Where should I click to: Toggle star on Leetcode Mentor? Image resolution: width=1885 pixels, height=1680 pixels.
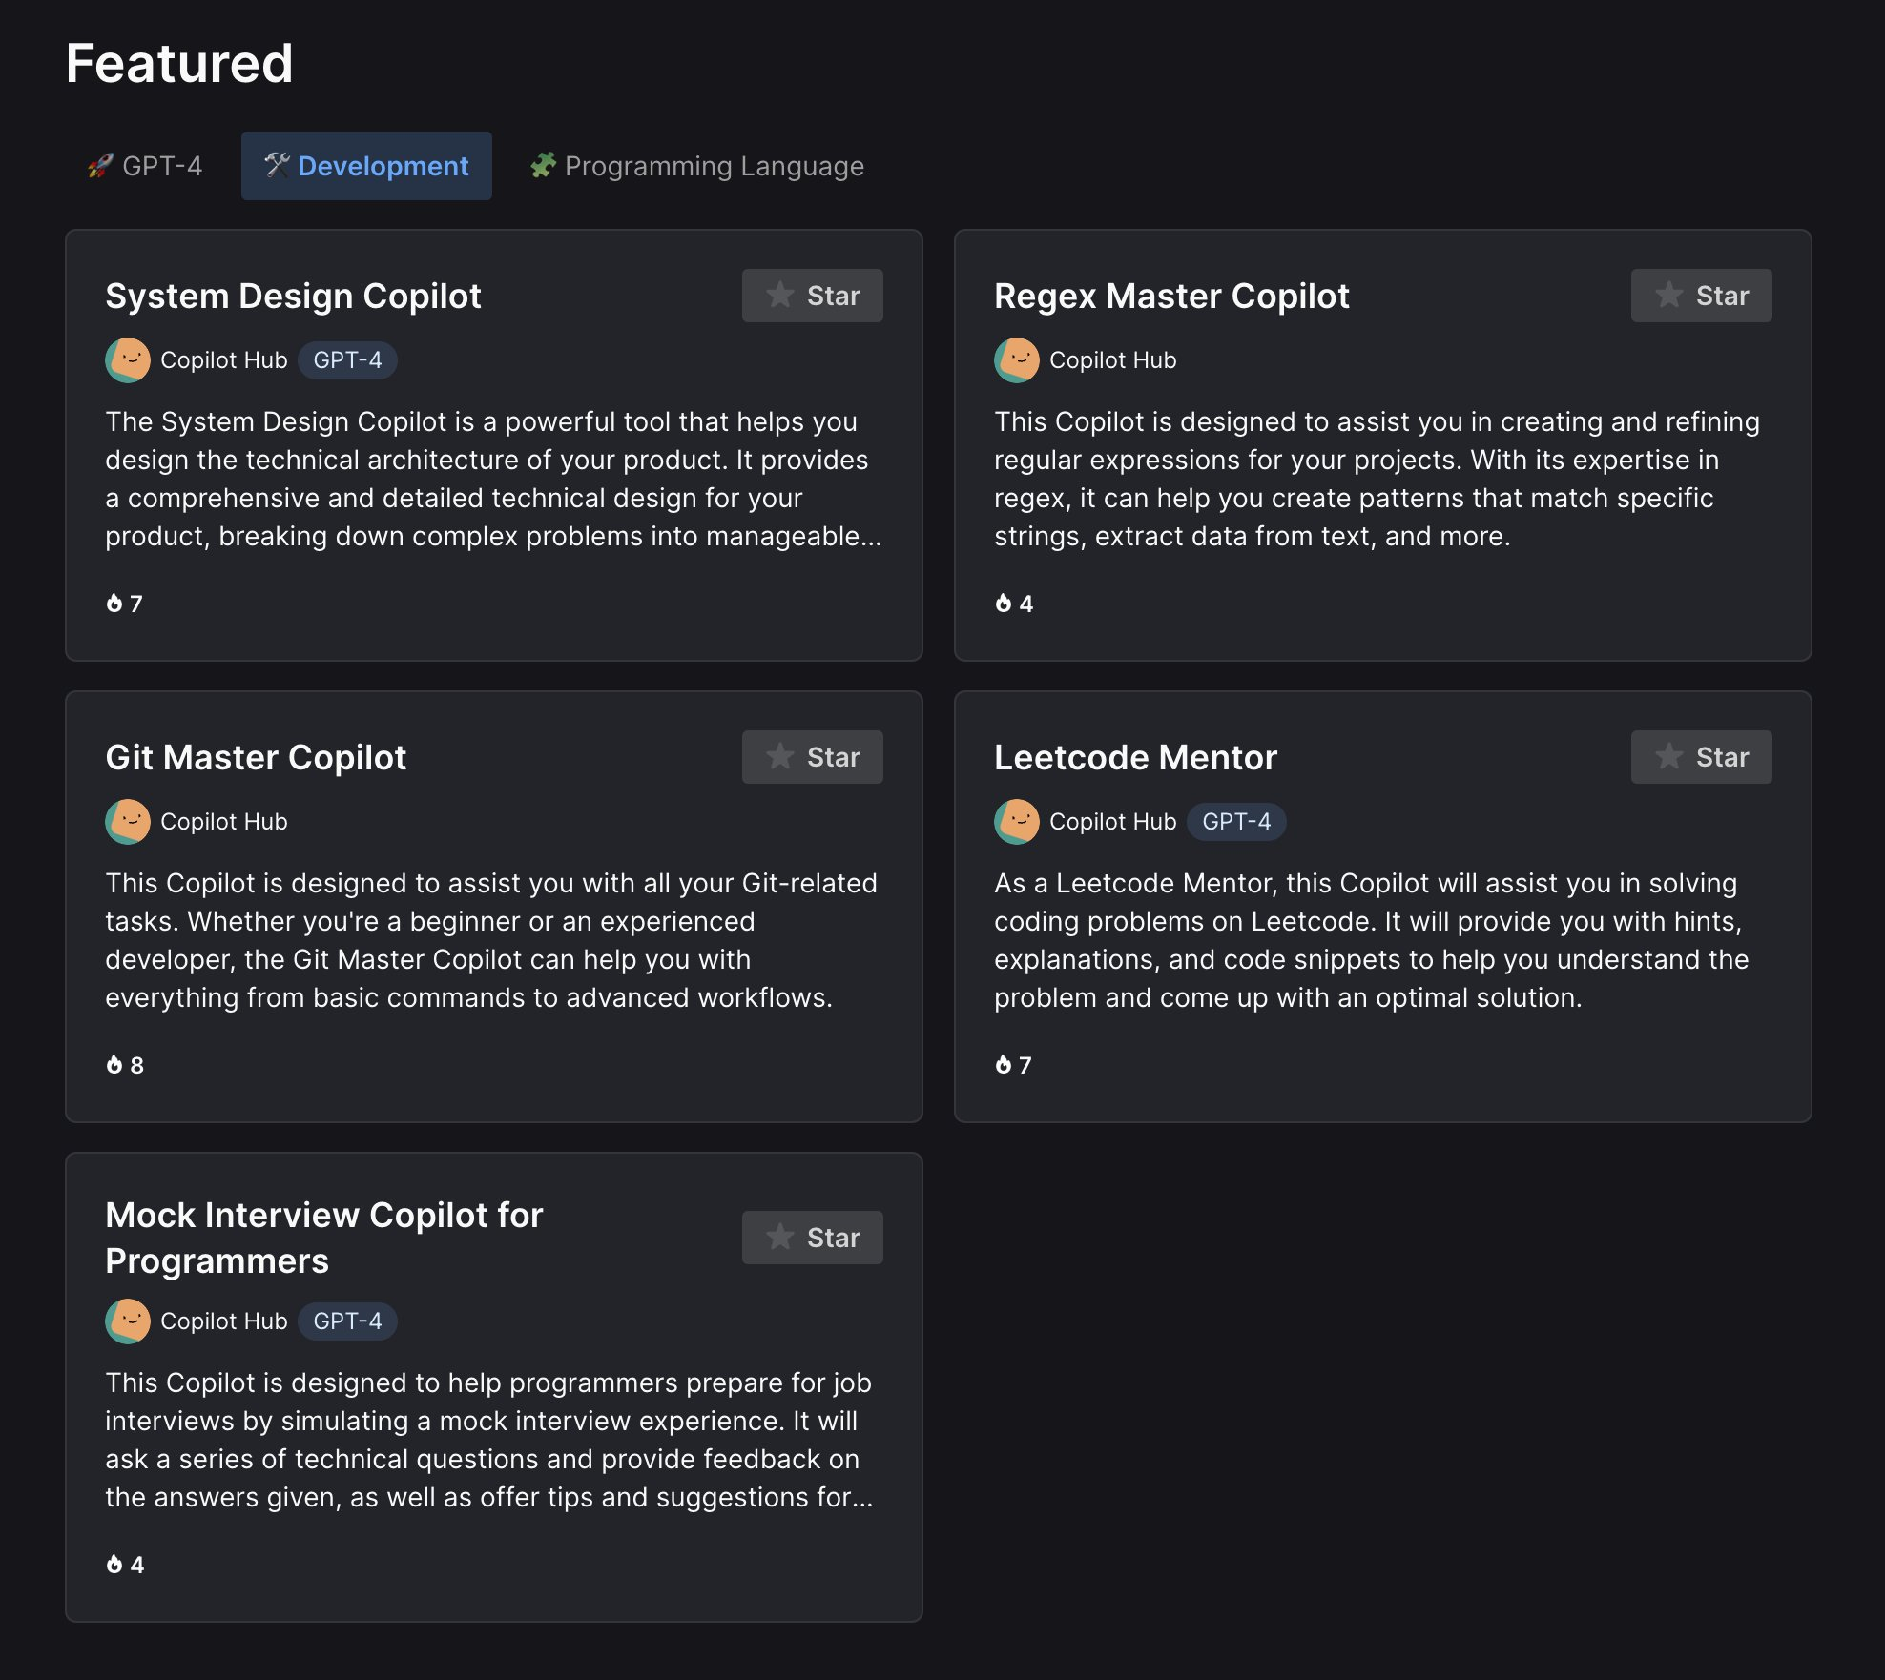coord(1701,757)
